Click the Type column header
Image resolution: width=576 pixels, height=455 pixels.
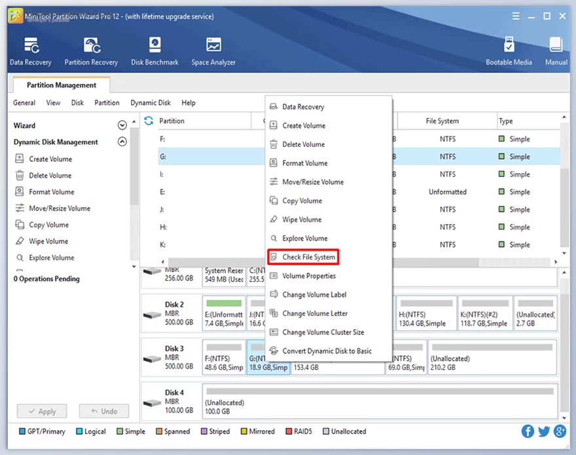tap(528, 121)
